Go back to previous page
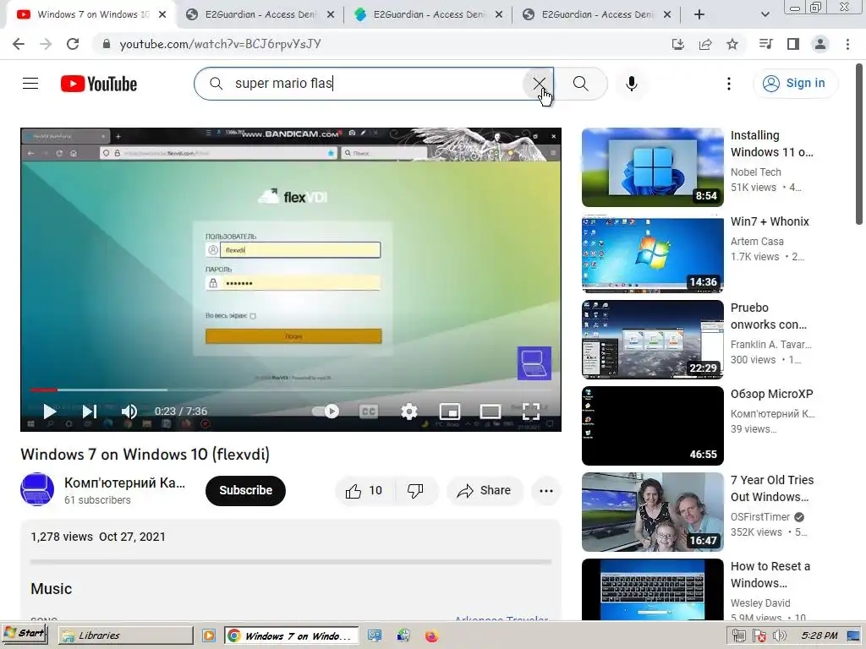 pos(19,44)
